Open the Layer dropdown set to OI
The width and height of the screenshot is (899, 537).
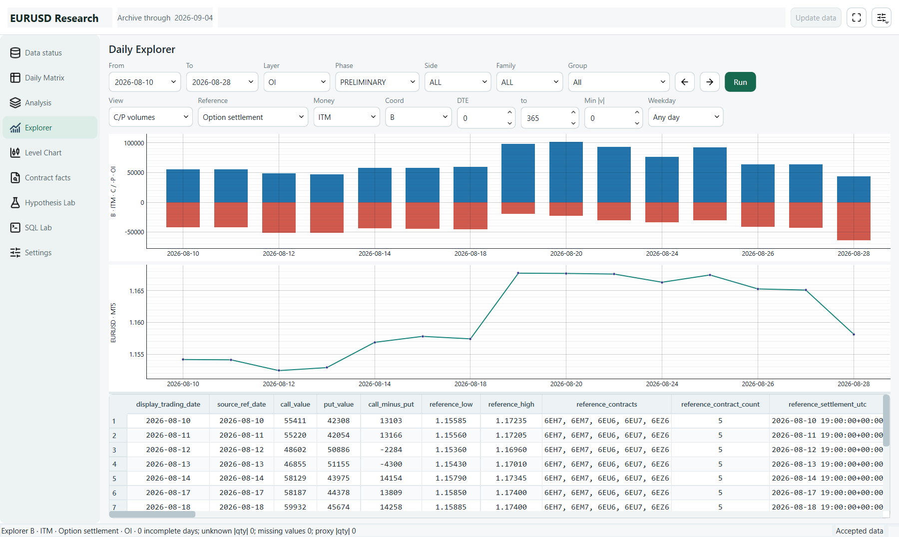coord(297,82)
